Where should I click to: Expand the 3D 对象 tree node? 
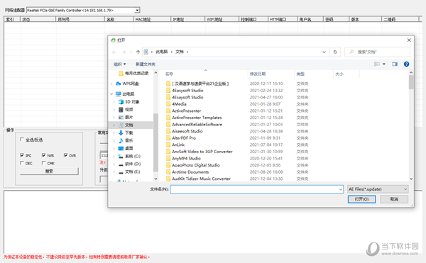pos(114,102)
